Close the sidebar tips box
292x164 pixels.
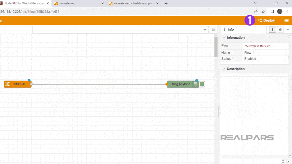[x=288, y=161]
